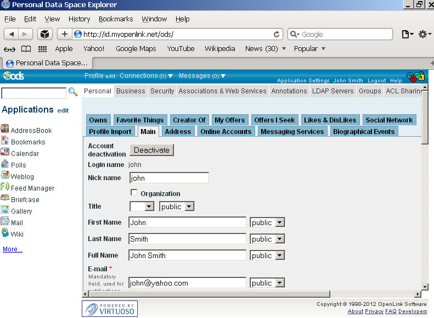The width and height of the screenshot is (434, 318).
Task: Click the Gallery icon in sidebar
Action: coord(5,210)
